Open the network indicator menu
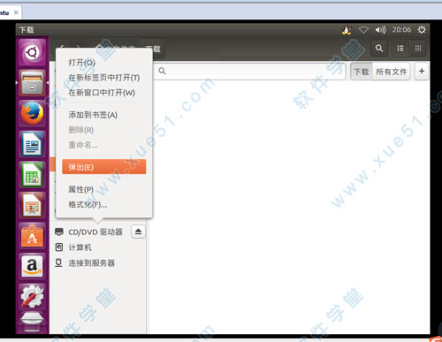Screen dimensions: 442x342 coord(363,30)
